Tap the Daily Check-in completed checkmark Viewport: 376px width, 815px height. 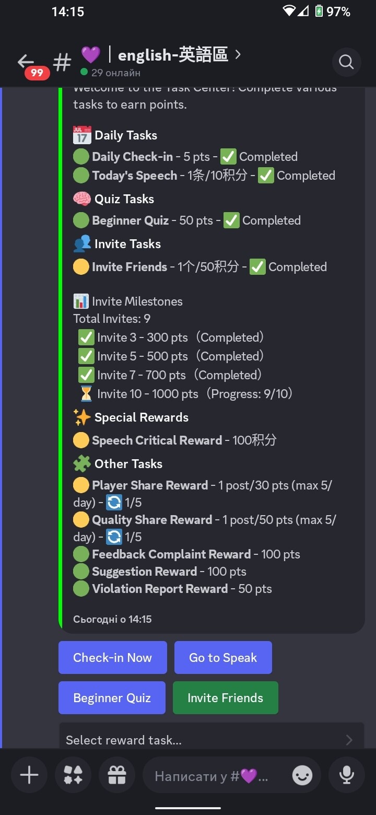click(228, 157)
